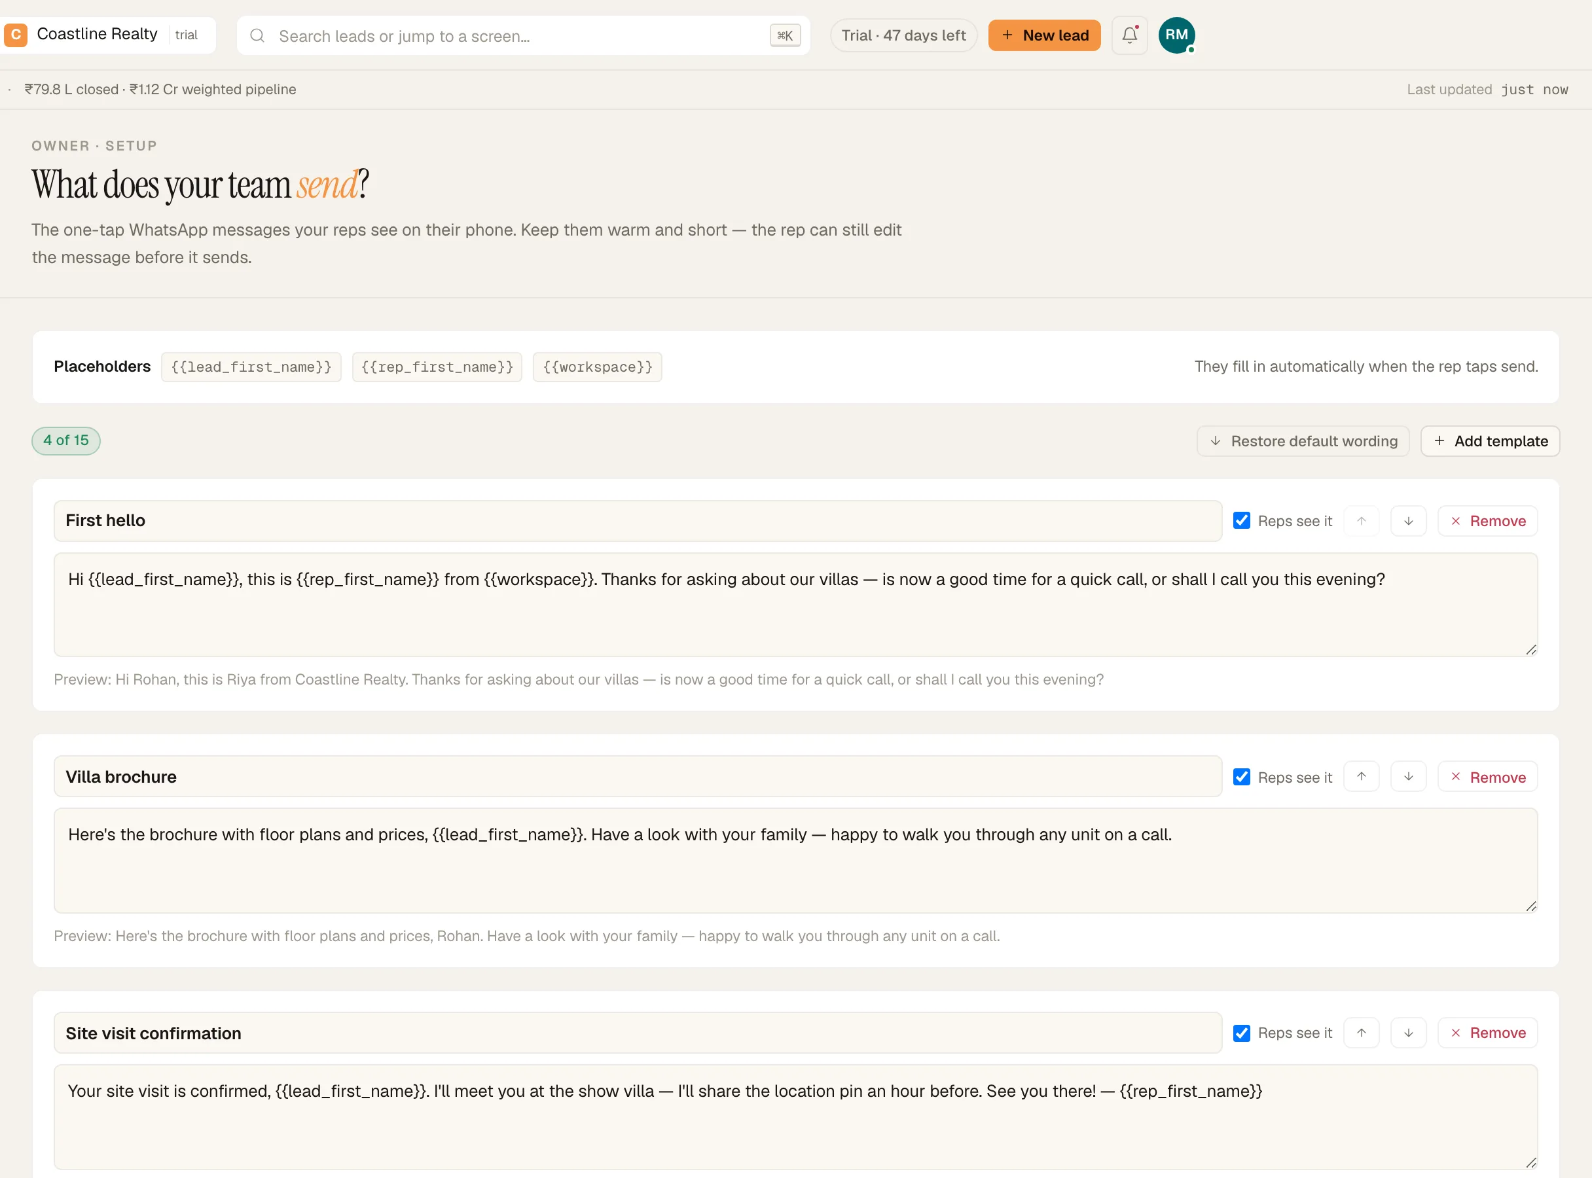Viewport: 1592px width, 1178px height.
Task: Click the {{lead_first_name}} placeholder chip
Action: click(251, 367)
